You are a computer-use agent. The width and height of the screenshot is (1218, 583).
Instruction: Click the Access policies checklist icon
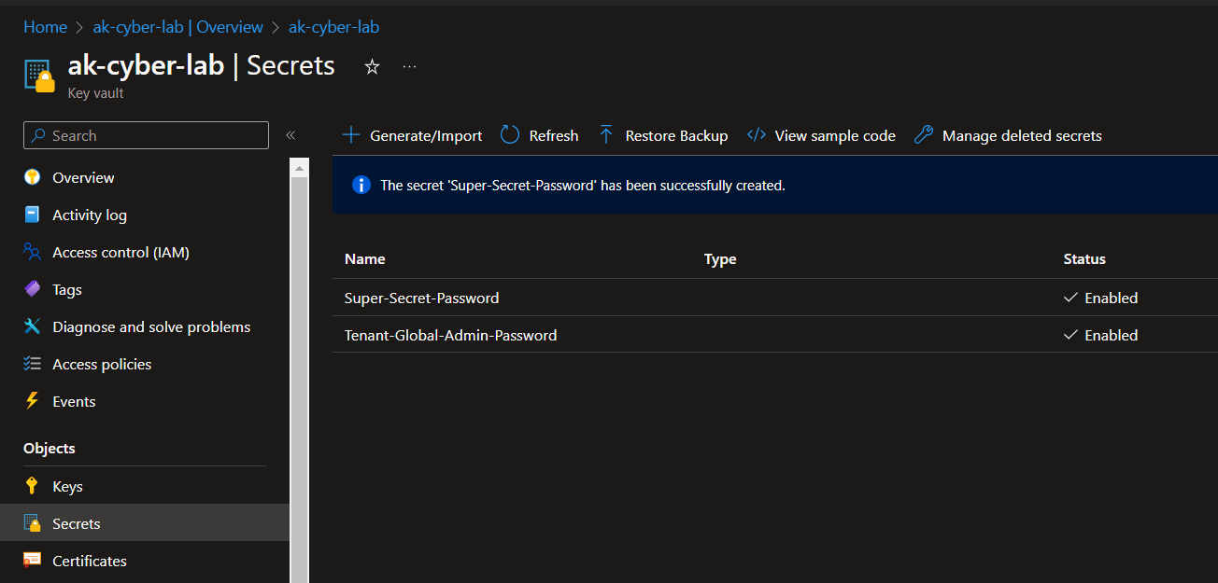pos(33,364)
